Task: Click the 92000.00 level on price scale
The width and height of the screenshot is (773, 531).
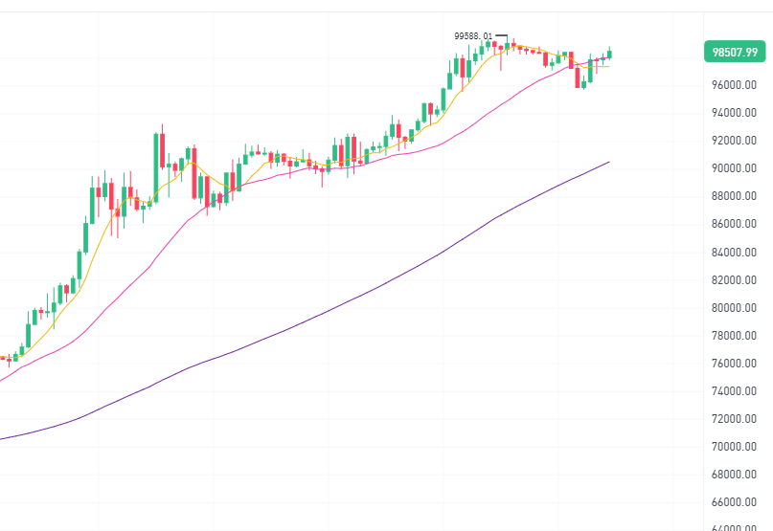Action: 734,141
